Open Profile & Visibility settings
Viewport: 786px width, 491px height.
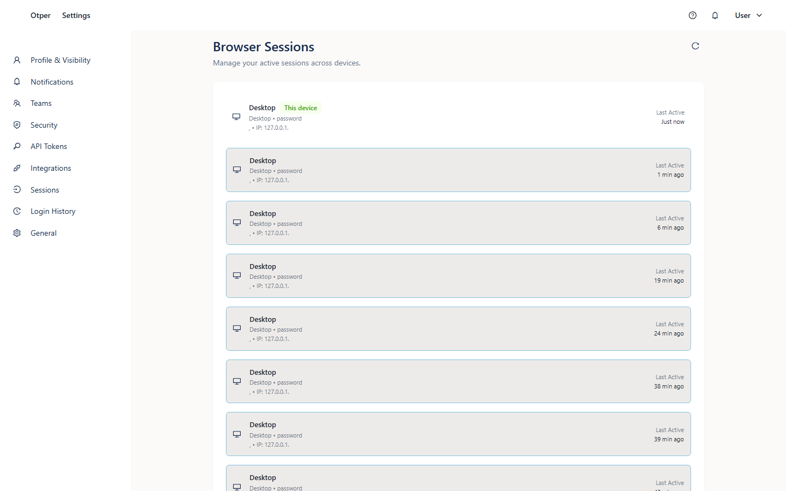click(x=61, y=60)
